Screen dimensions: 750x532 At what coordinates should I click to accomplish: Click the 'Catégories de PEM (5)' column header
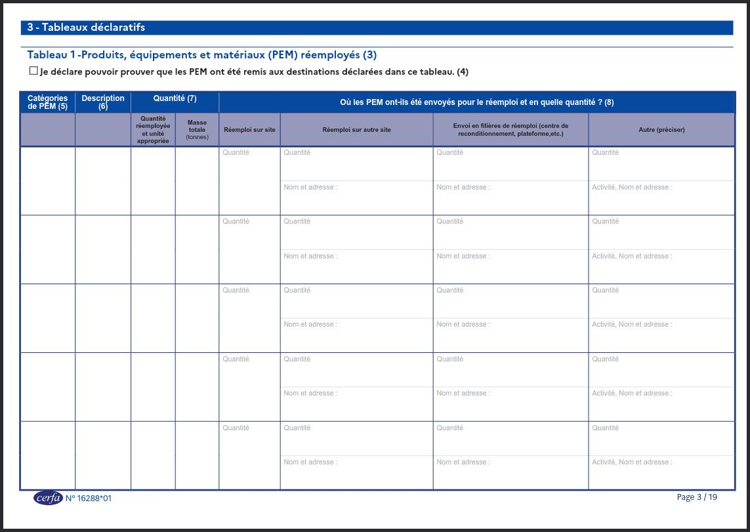(x=48, y=102)
